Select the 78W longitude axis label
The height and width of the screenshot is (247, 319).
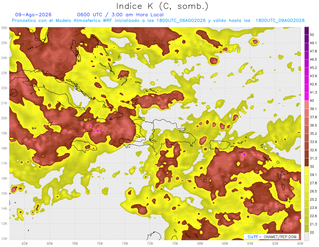coord(75,243)
